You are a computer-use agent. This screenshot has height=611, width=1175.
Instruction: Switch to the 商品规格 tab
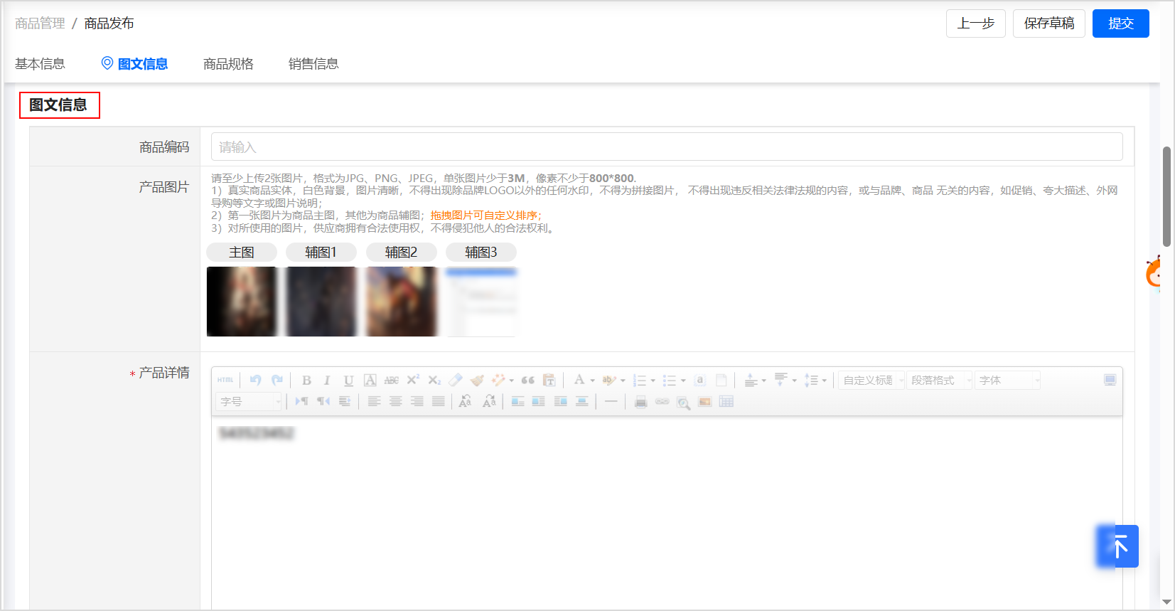click(228, 64)
